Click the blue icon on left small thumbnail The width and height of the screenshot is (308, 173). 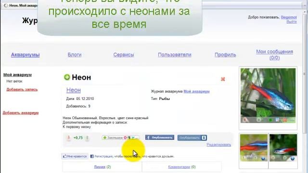[263, 159]
